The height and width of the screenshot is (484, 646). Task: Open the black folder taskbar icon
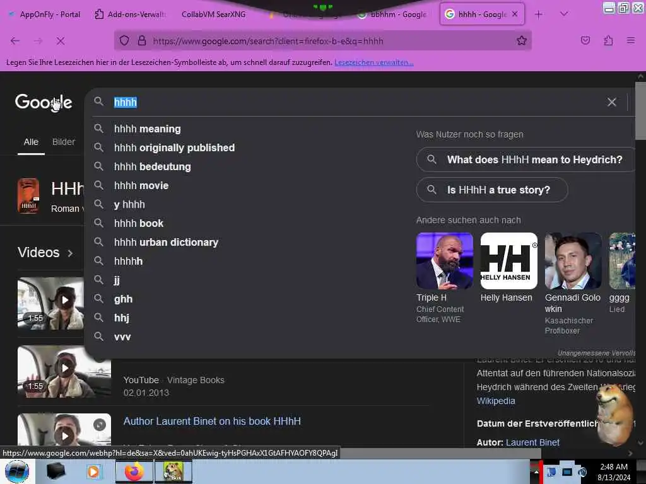point(56,471)
